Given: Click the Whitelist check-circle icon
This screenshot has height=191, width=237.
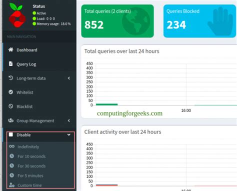Looking at the screenshot, I should tap(10, 92).
